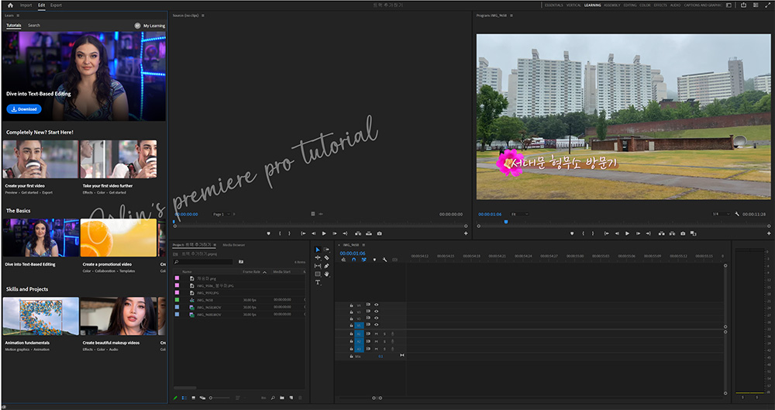Click green label swatch of IMG_9658 sequence
This screenshot has height=410, width=775.
click(x=177, y=300)
